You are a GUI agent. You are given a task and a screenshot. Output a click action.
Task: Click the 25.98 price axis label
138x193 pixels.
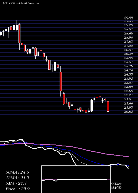pyautogui.click(x=128, y=58)
